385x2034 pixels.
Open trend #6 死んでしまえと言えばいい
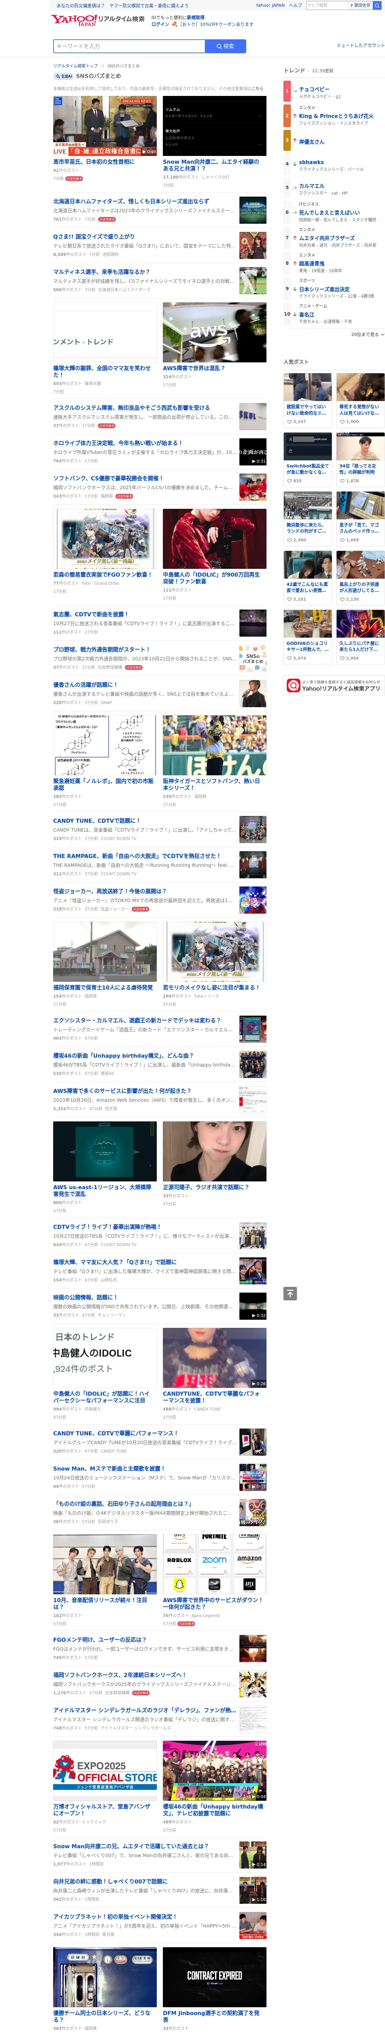point(329,213)
